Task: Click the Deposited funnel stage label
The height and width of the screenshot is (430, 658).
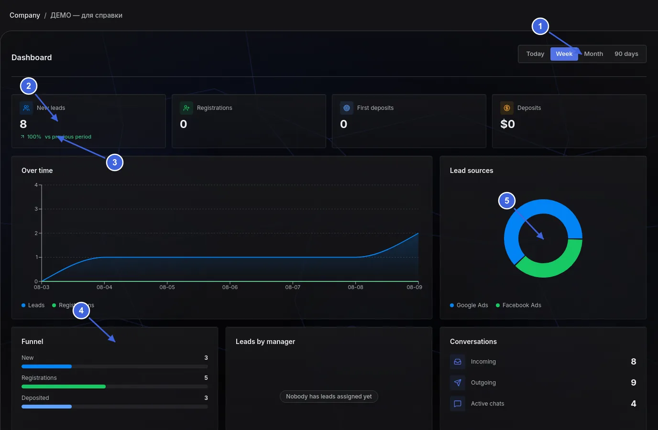Action: [x=35, y=398]
